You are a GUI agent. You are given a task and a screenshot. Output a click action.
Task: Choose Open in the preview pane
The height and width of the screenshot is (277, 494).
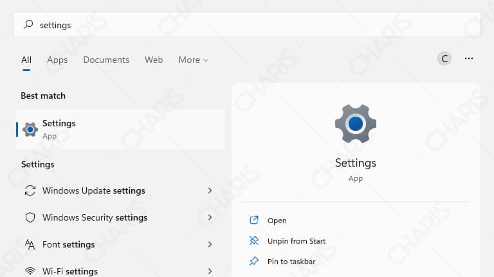click(277, 221)
